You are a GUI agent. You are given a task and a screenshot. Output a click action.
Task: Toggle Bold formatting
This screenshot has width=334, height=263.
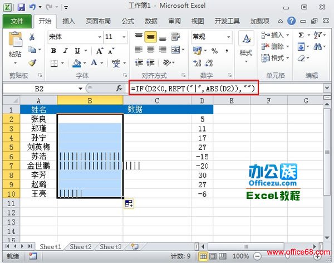pos(53,51)
